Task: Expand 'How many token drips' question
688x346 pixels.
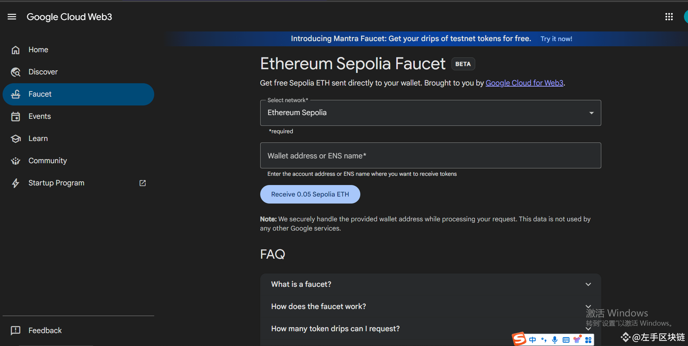Action: [x=430, y=329]
